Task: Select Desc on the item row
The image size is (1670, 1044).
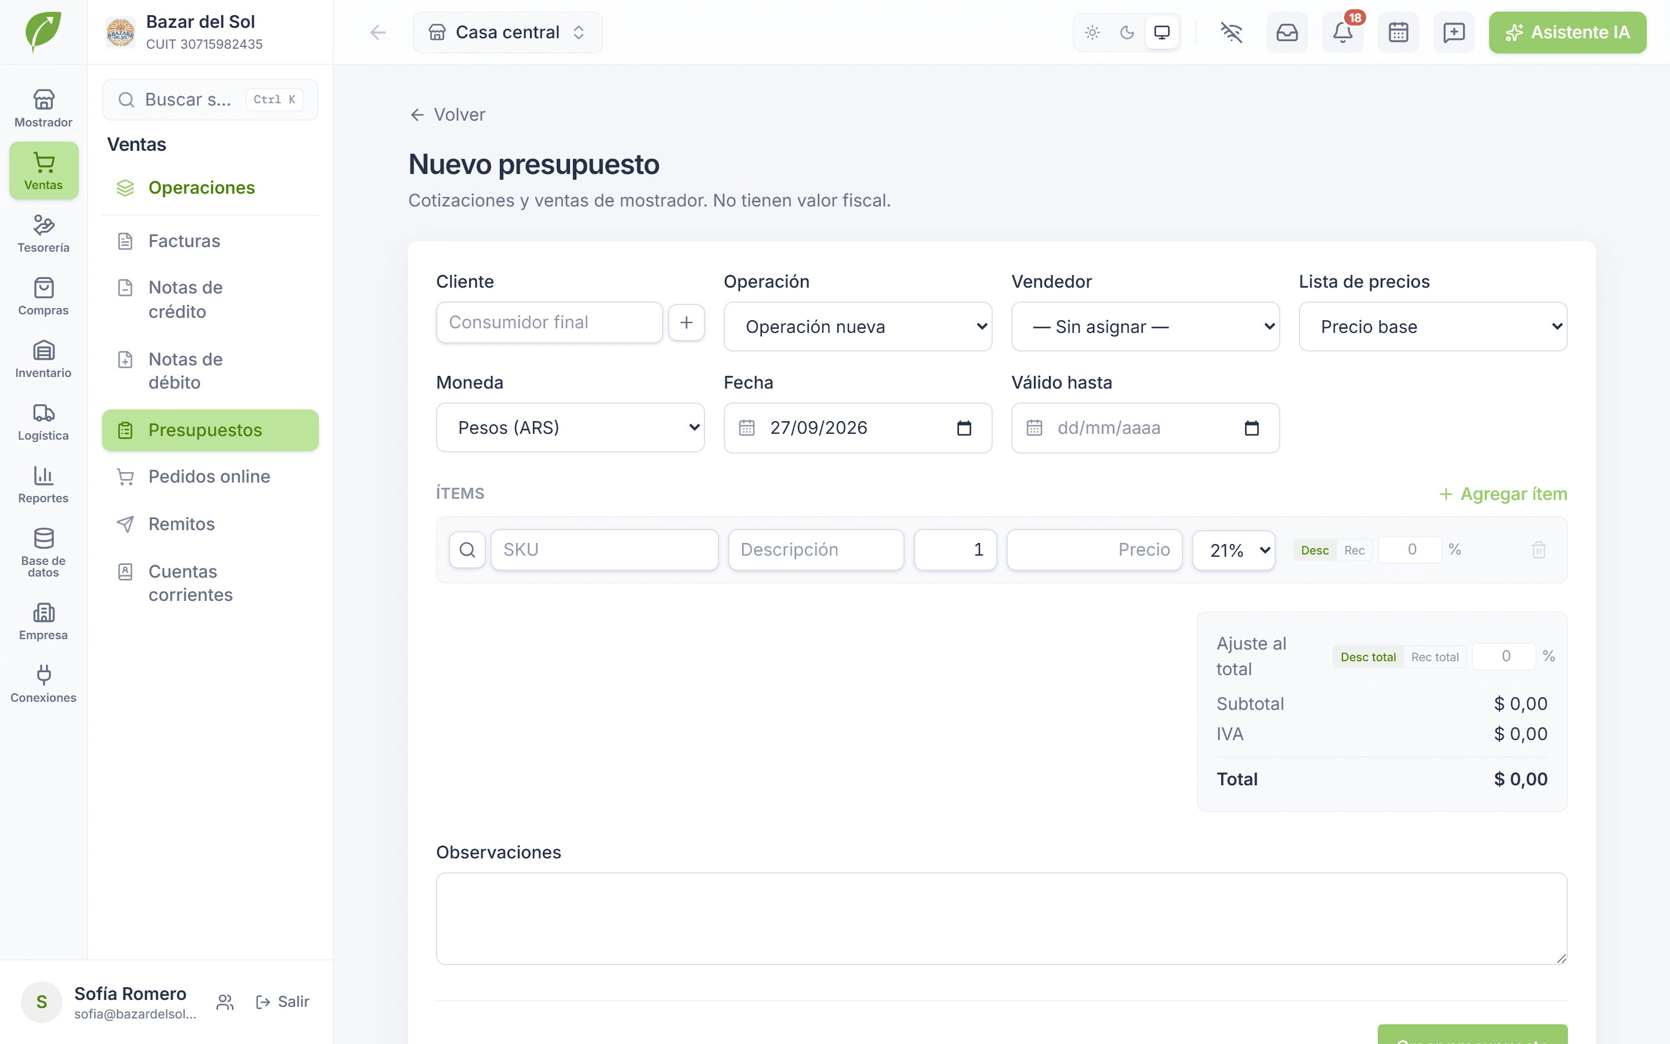Action: (x=1315, y=550)
